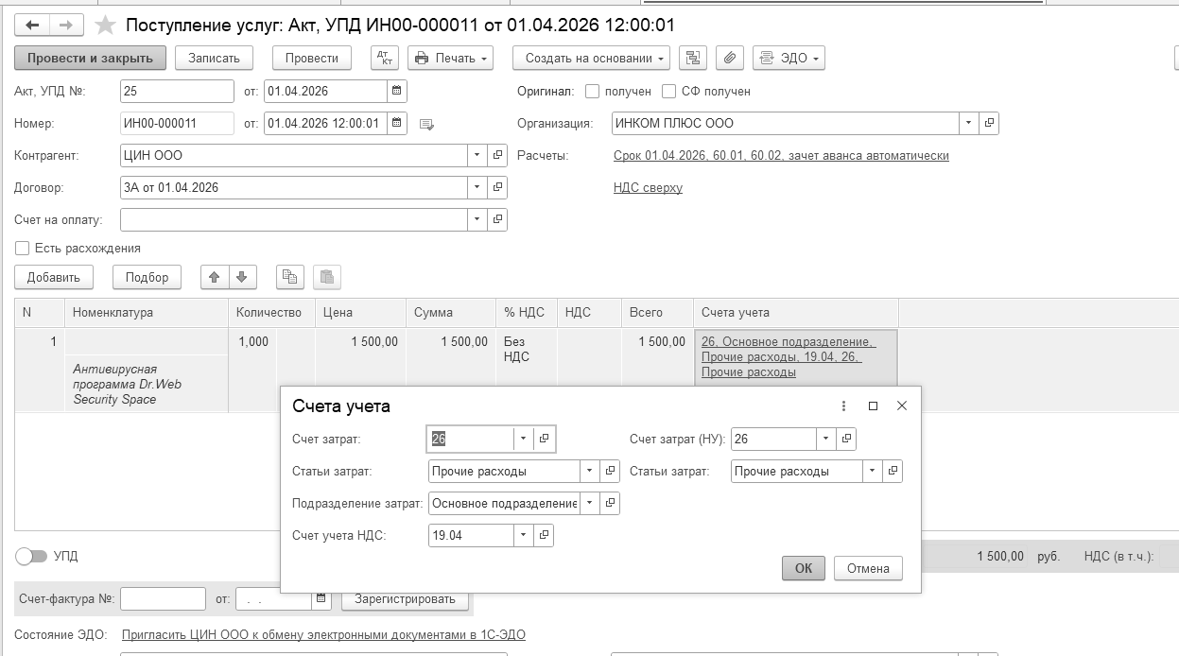The image size is (1179, 656).
Task: Open dialog more-options three dots
Action: click(843, 406)
